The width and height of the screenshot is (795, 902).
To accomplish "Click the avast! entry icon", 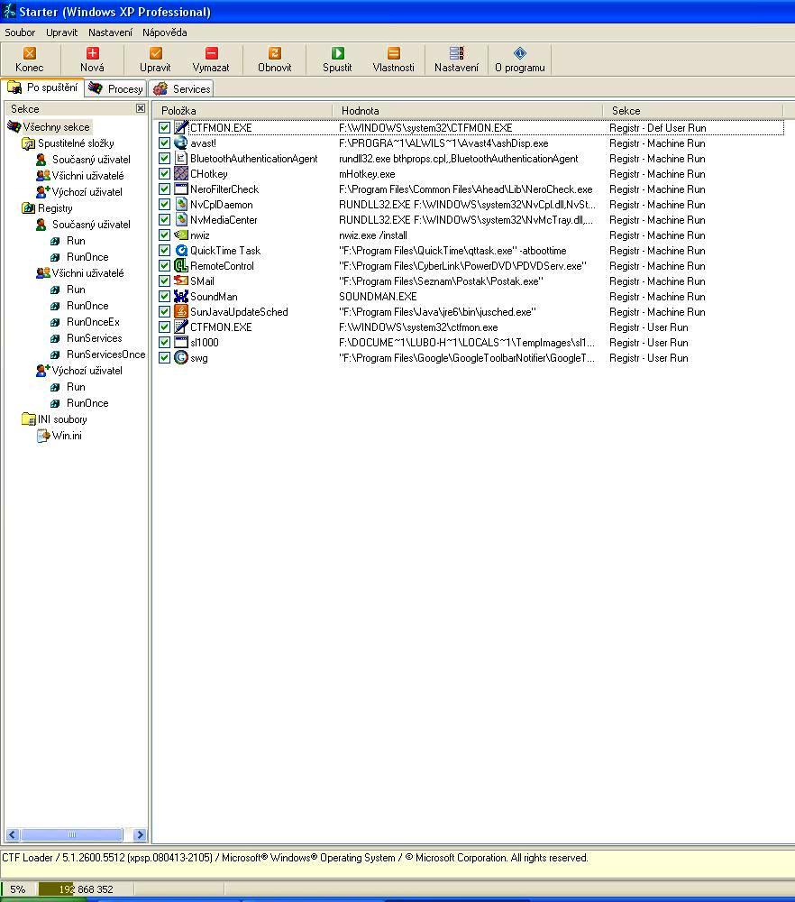I will (x=181, y=143).
